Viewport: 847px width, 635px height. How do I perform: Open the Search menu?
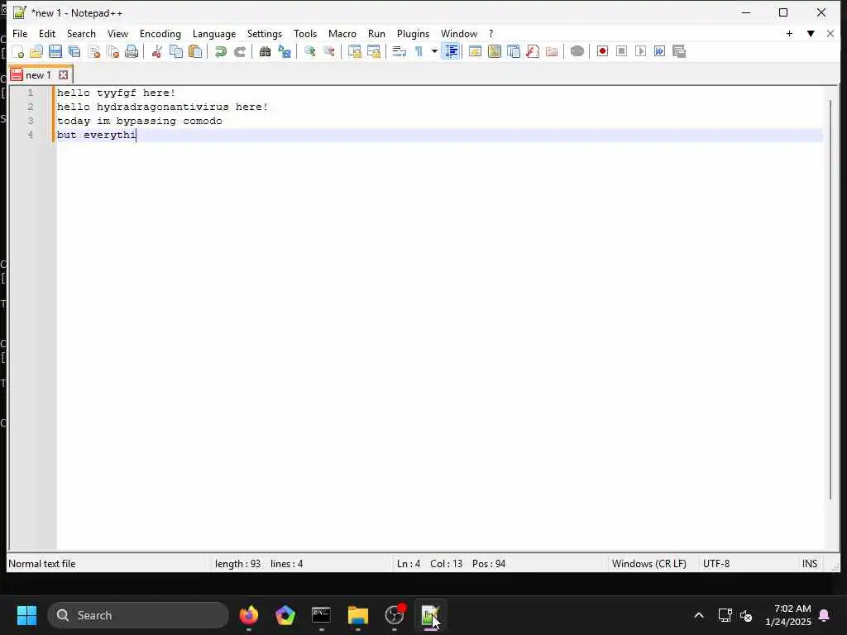[x=81, y=33]
